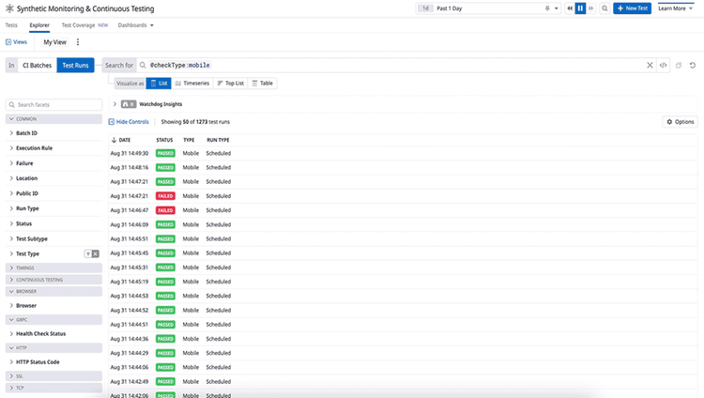
Task: Switch to the Tests tab
Action: [11, 25]
